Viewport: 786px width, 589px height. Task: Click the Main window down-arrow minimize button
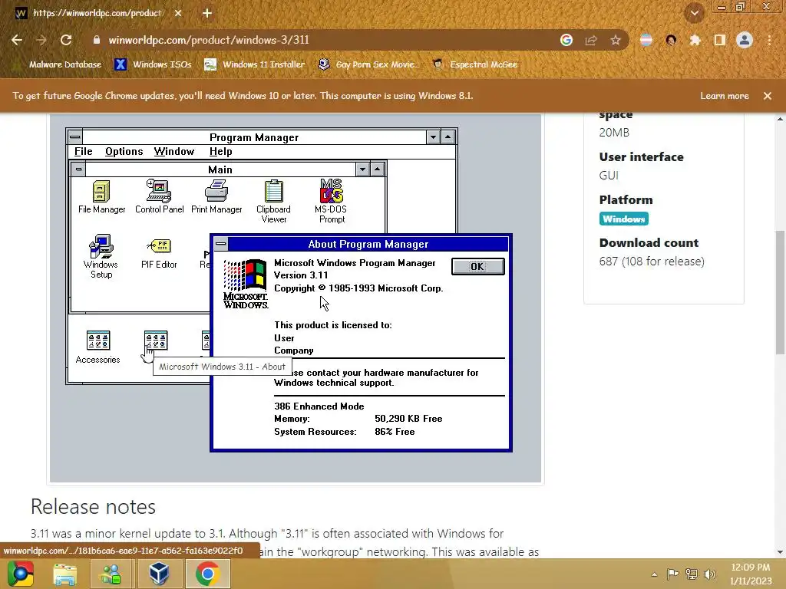(362, 169)
